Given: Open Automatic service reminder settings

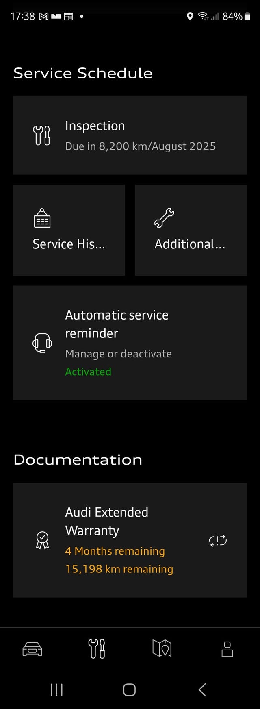Looking at the screenshot, I should [x=130, y=343].
